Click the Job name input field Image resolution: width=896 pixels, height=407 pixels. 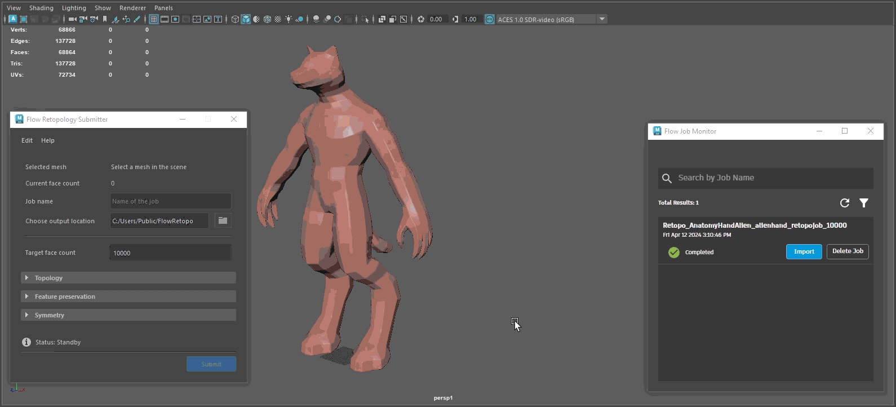pos(170,201)
